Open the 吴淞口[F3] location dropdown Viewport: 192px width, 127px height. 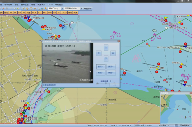56,8
